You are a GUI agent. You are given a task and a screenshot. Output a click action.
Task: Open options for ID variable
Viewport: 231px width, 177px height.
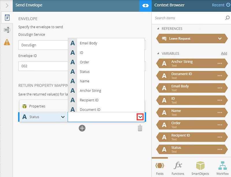click(220, 100)
